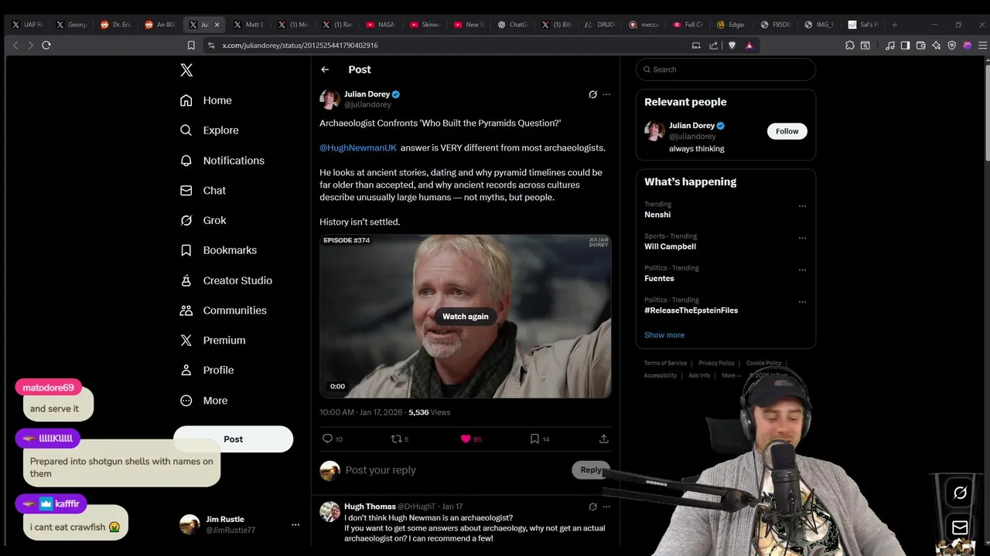Open Premium in sidebar
This screenshot has height=556, width=990.
pos(213,341)
